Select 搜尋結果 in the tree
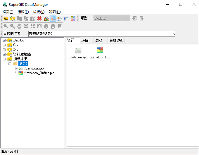Screen dimensions: 199x155 [20, 59]
